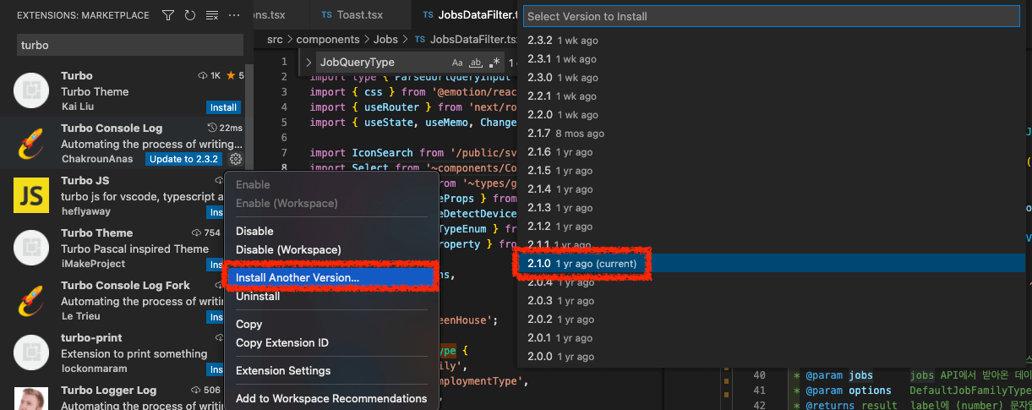Select version 2.2.0 from list
The height and width of the screenshot is (410, 1032).
771,115
